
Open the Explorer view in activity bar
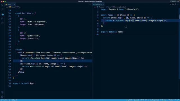(x=2, y=5)
